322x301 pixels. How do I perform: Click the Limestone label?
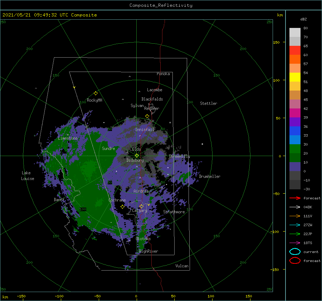[x=68, y=138]
